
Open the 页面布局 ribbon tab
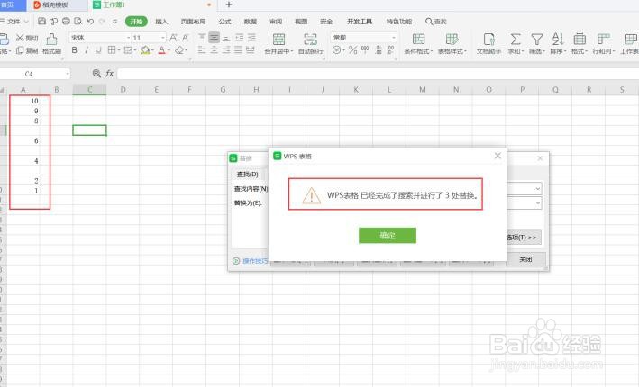(193, 22)
